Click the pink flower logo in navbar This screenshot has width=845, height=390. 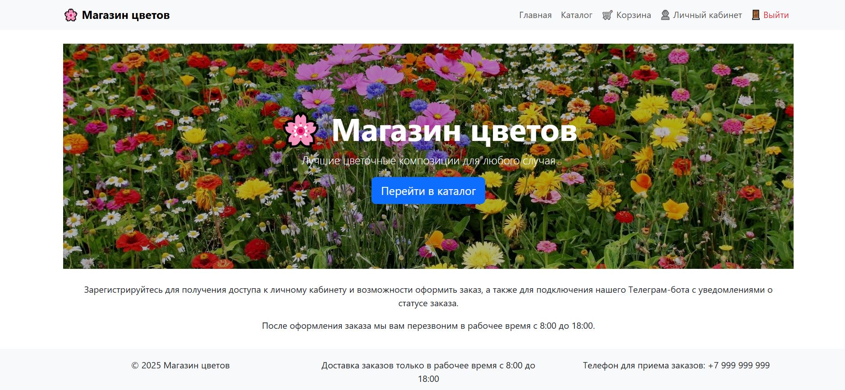pyautogui.click(x=71, y=15)
